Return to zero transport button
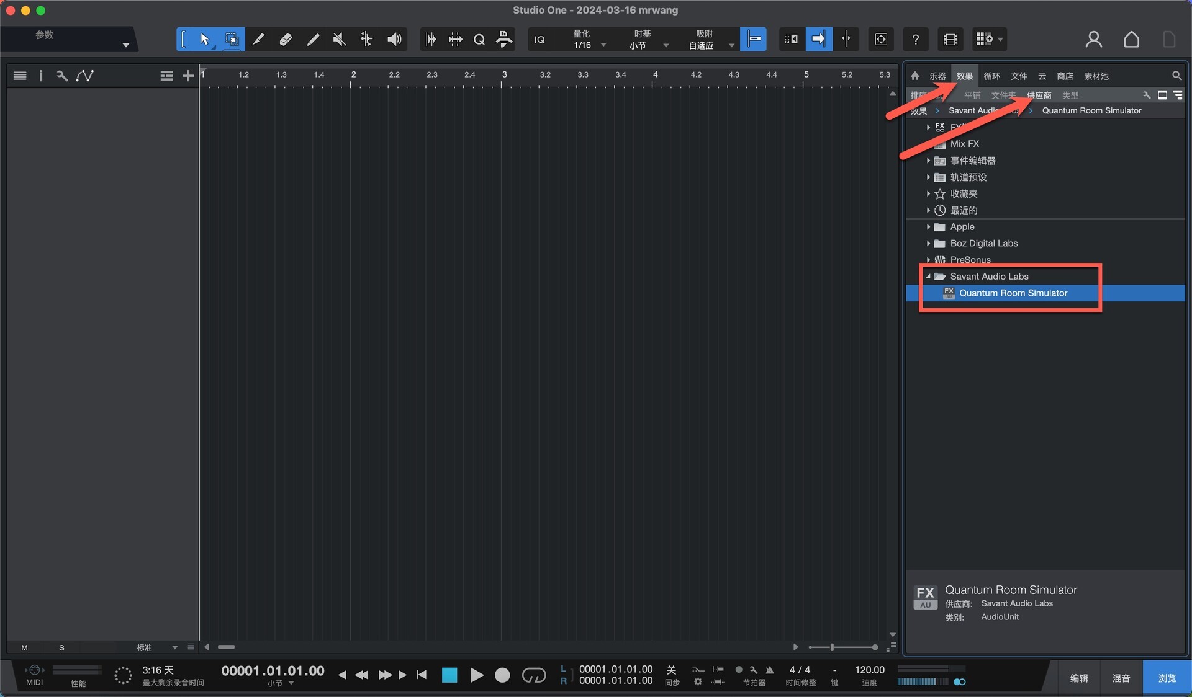The height and width of the screenshot is (697, 1192). (x=422, y=675)
